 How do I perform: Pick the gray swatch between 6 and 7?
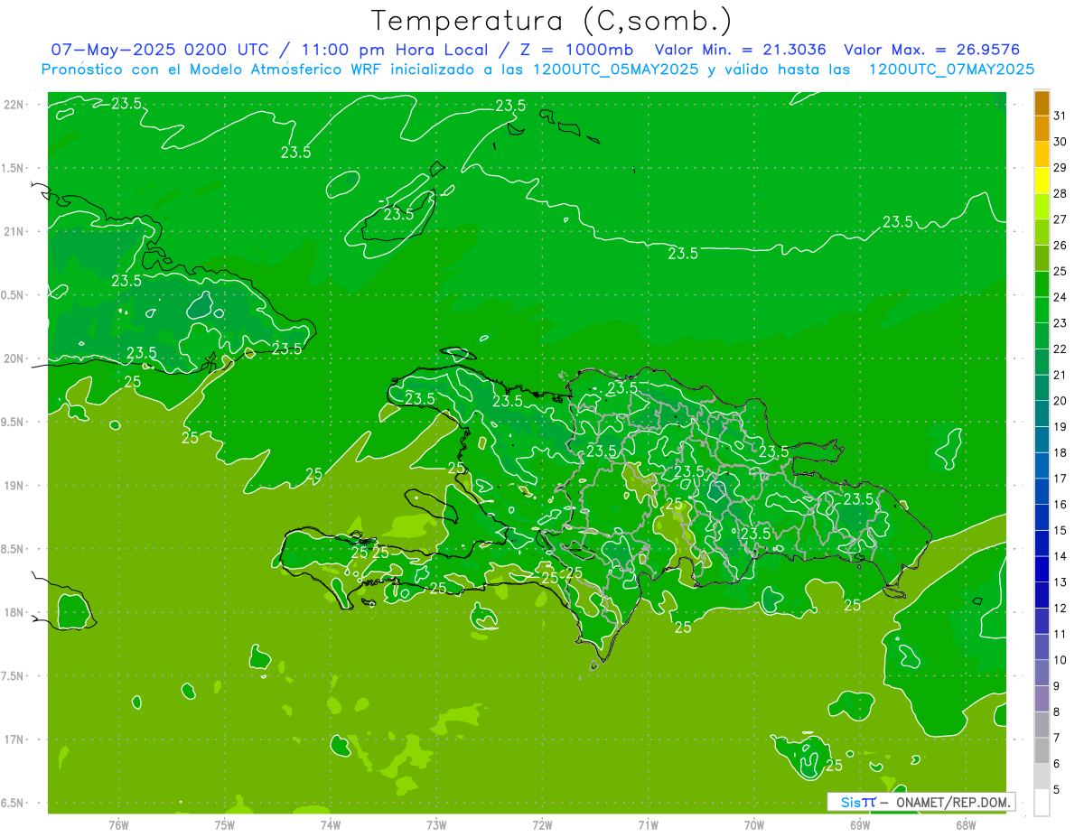click(x=1042, y=750)
